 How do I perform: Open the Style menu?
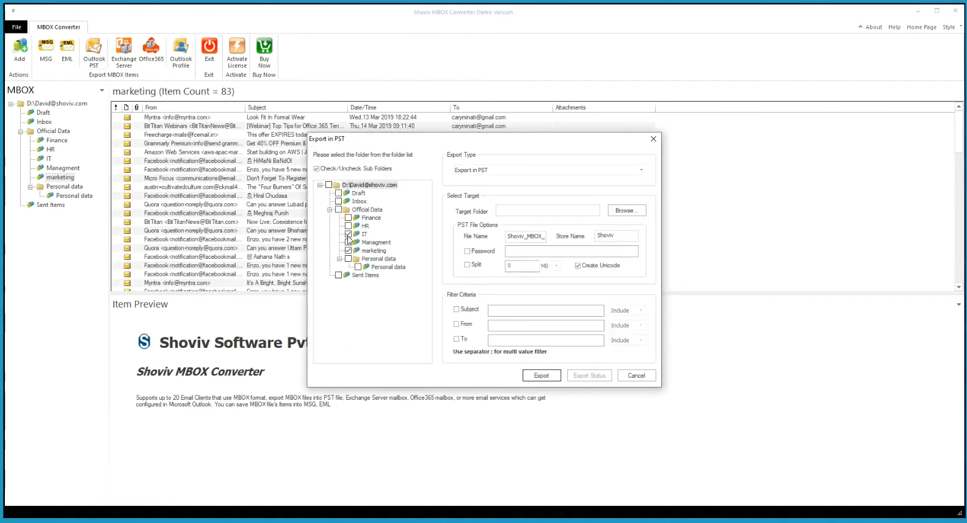[949, 27]
